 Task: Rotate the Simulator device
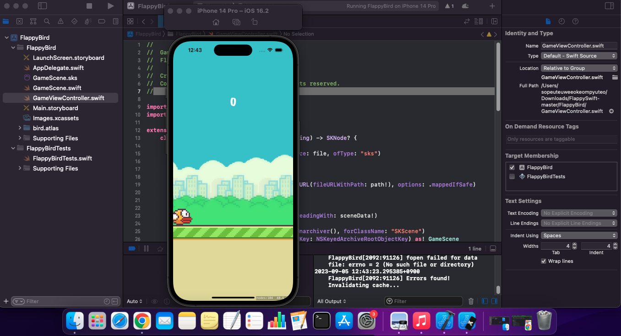[255, 22]
